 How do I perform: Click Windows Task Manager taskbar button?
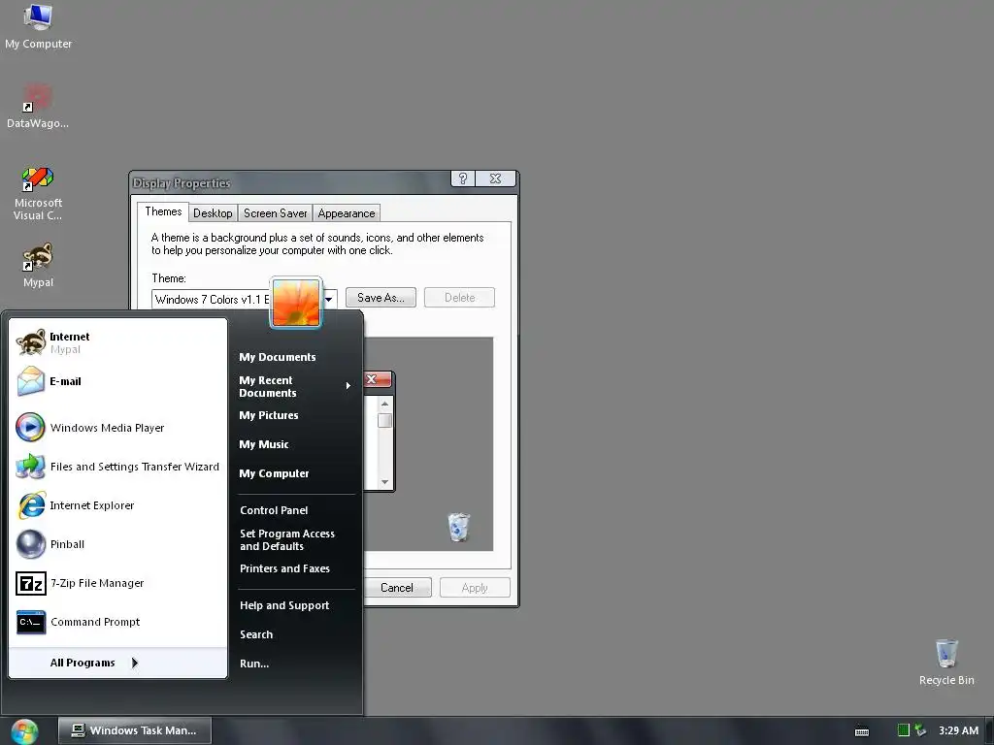(x=134, y=730)
